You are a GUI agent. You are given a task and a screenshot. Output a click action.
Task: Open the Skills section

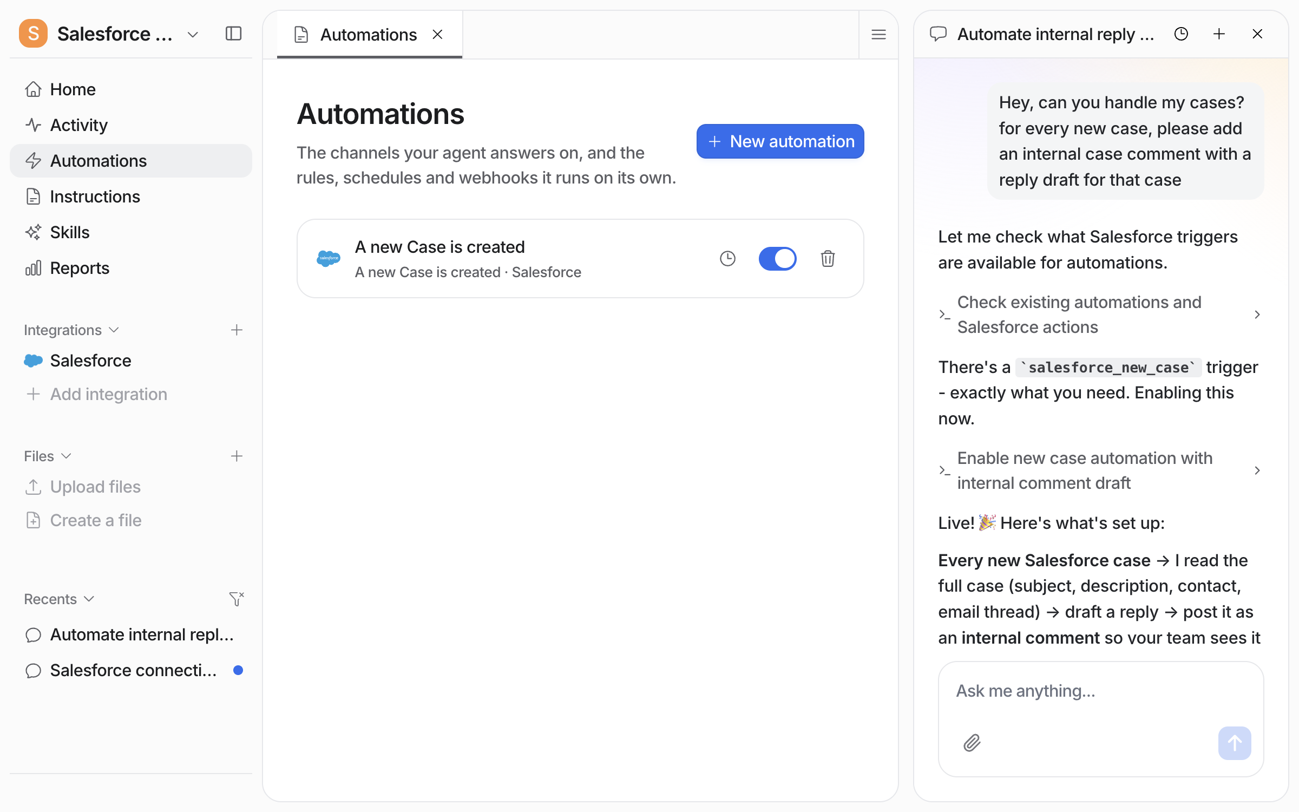coord(131,232)
